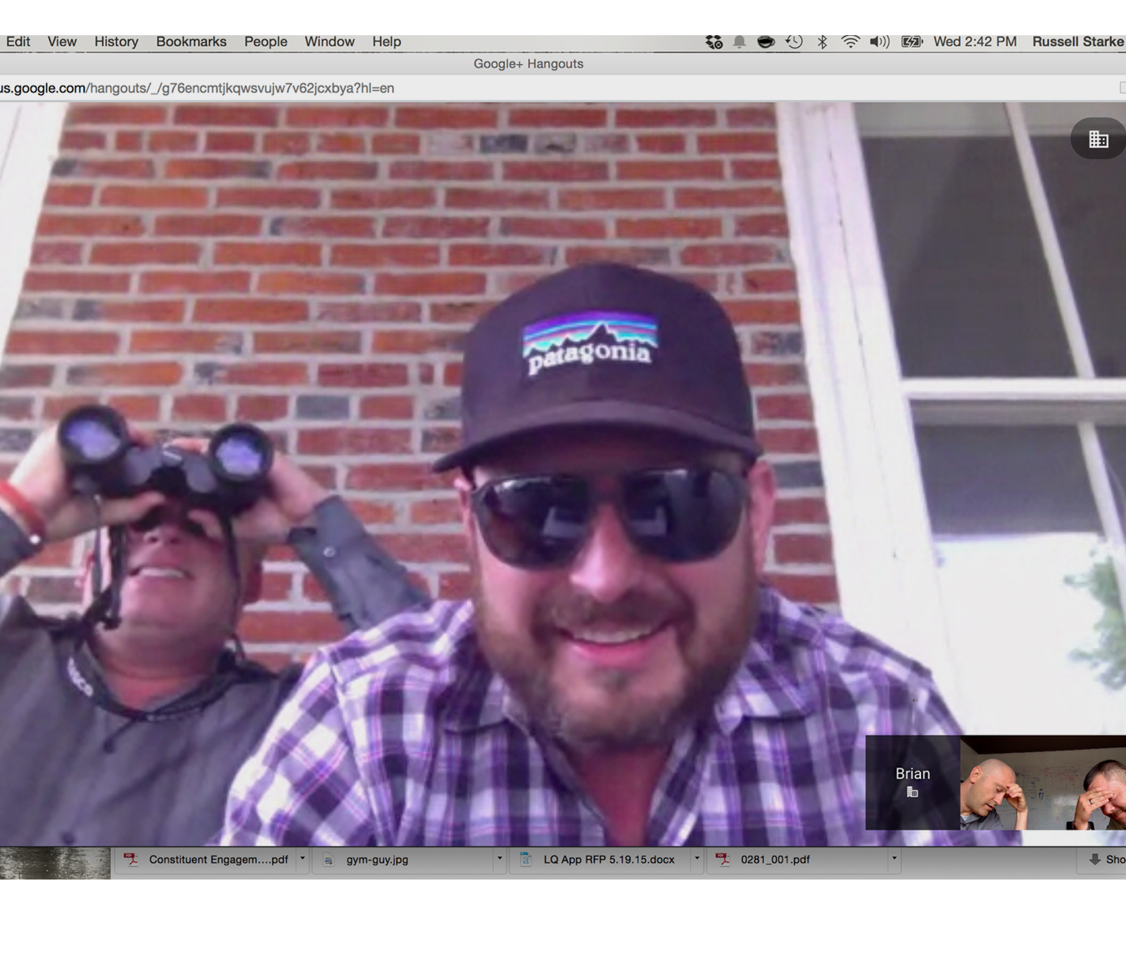The height and width of the screenshot is (971, 1126).
Task: Open the volume control in menu bar
Action: (880, 42)
